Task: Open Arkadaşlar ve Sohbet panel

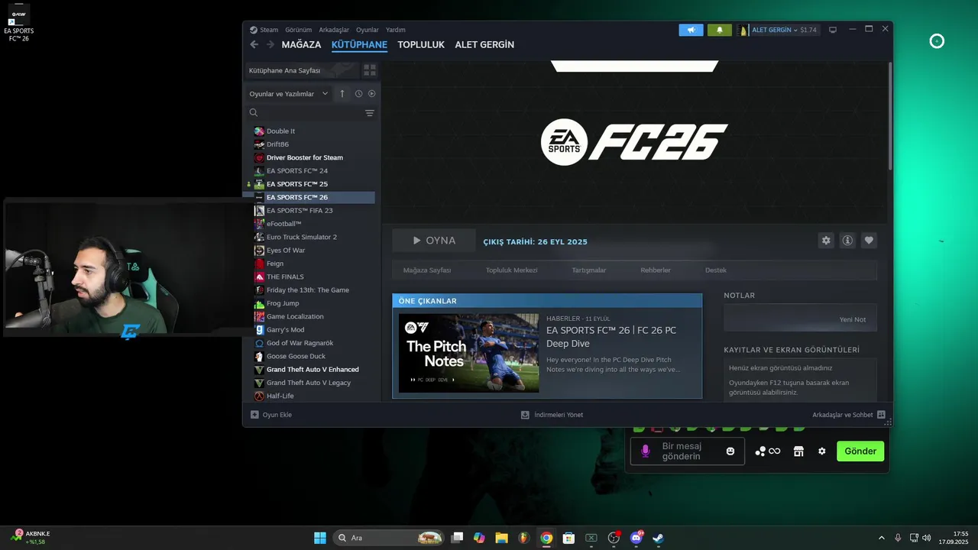Action: [849, 415]
